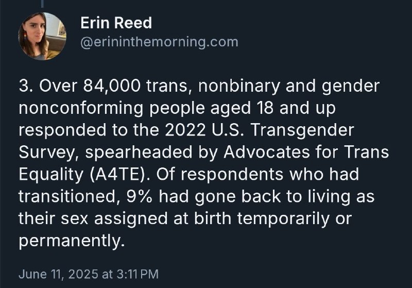Viewport: 412px width, 288px height.
Task: Select the word "nonbinary" in the post
Action: [x=239, y=87]
